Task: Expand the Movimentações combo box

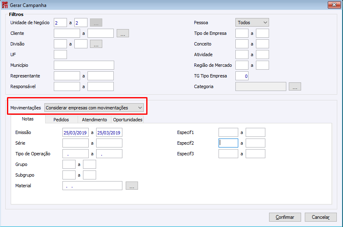Action: [x=94, y=108]
